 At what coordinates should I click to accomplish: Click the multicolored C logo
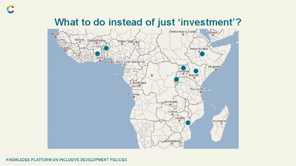pyautogui.click(x=10, y=10)
